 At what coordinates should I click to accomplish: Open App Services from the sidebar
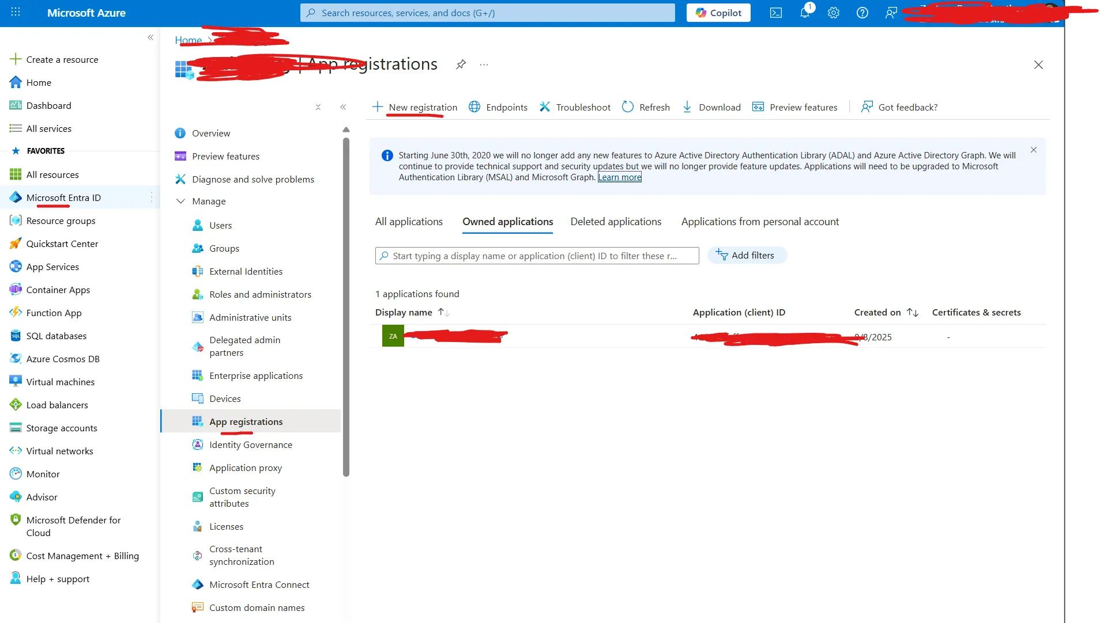click(52, 267)
